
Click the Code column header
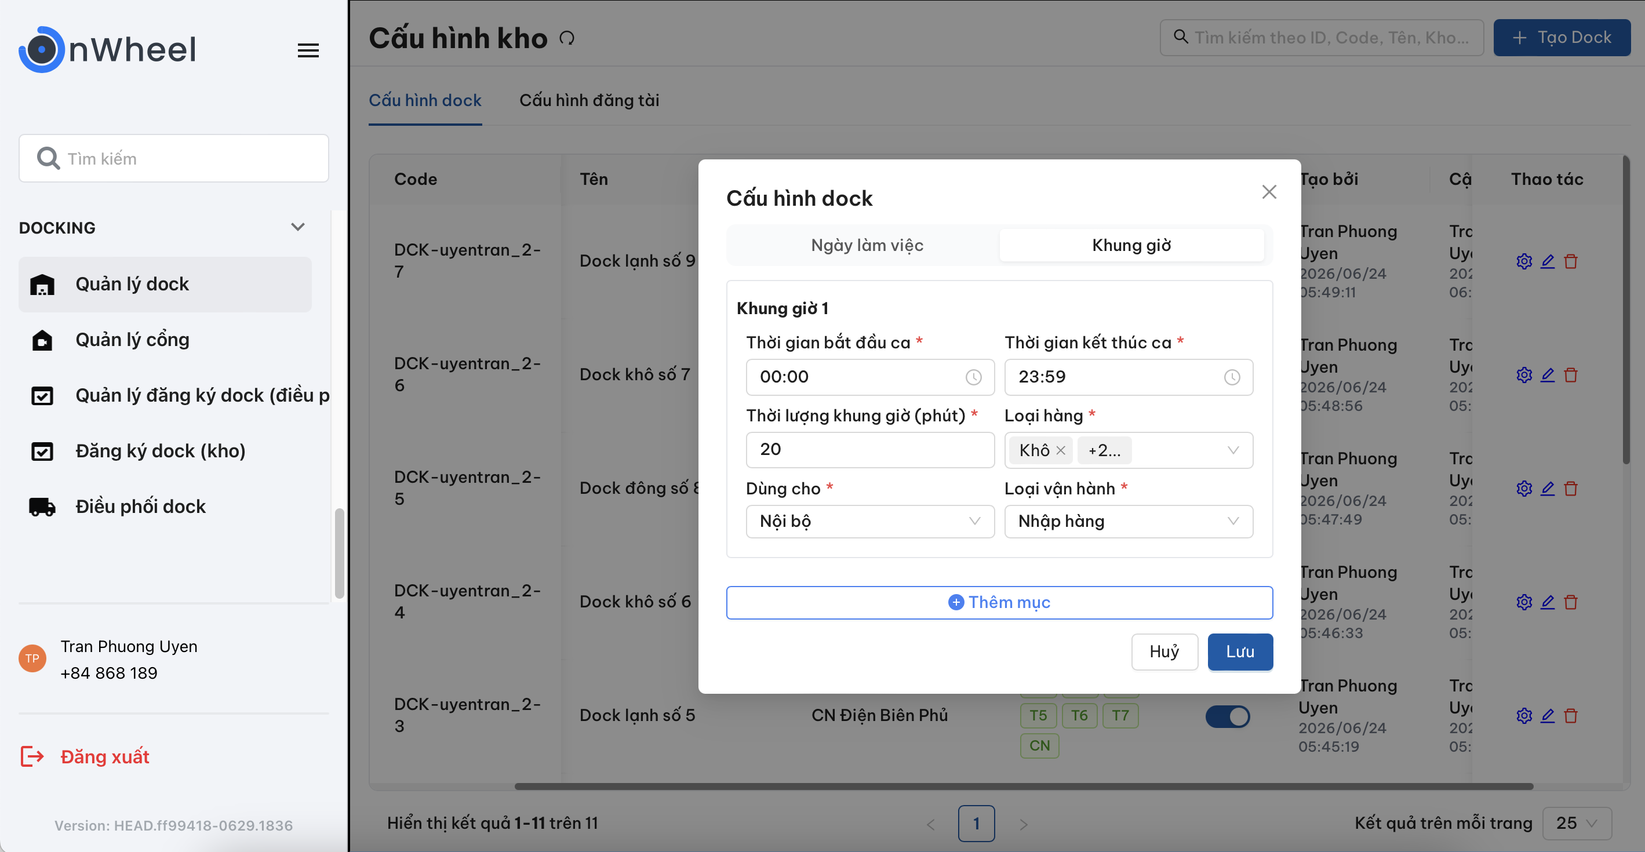click(x=415, y=180)
